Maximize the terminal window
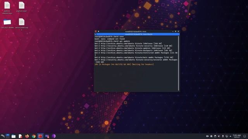The width and height of the screenshot is (248, 139). [176, 31]
